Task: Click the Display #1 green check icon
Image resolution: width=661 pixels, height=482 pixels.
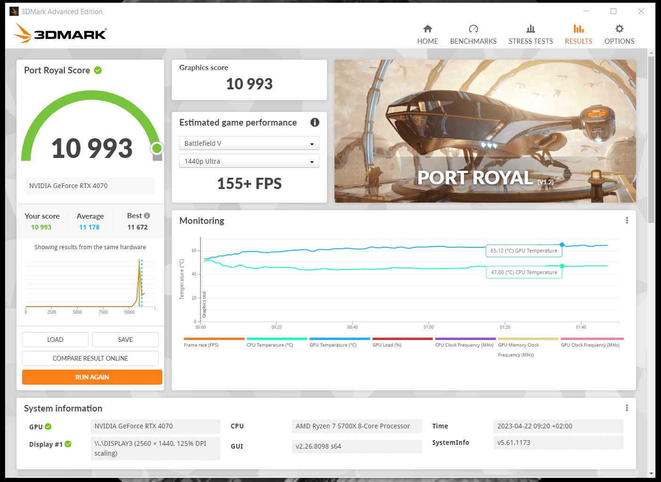Action: [68, 444]
